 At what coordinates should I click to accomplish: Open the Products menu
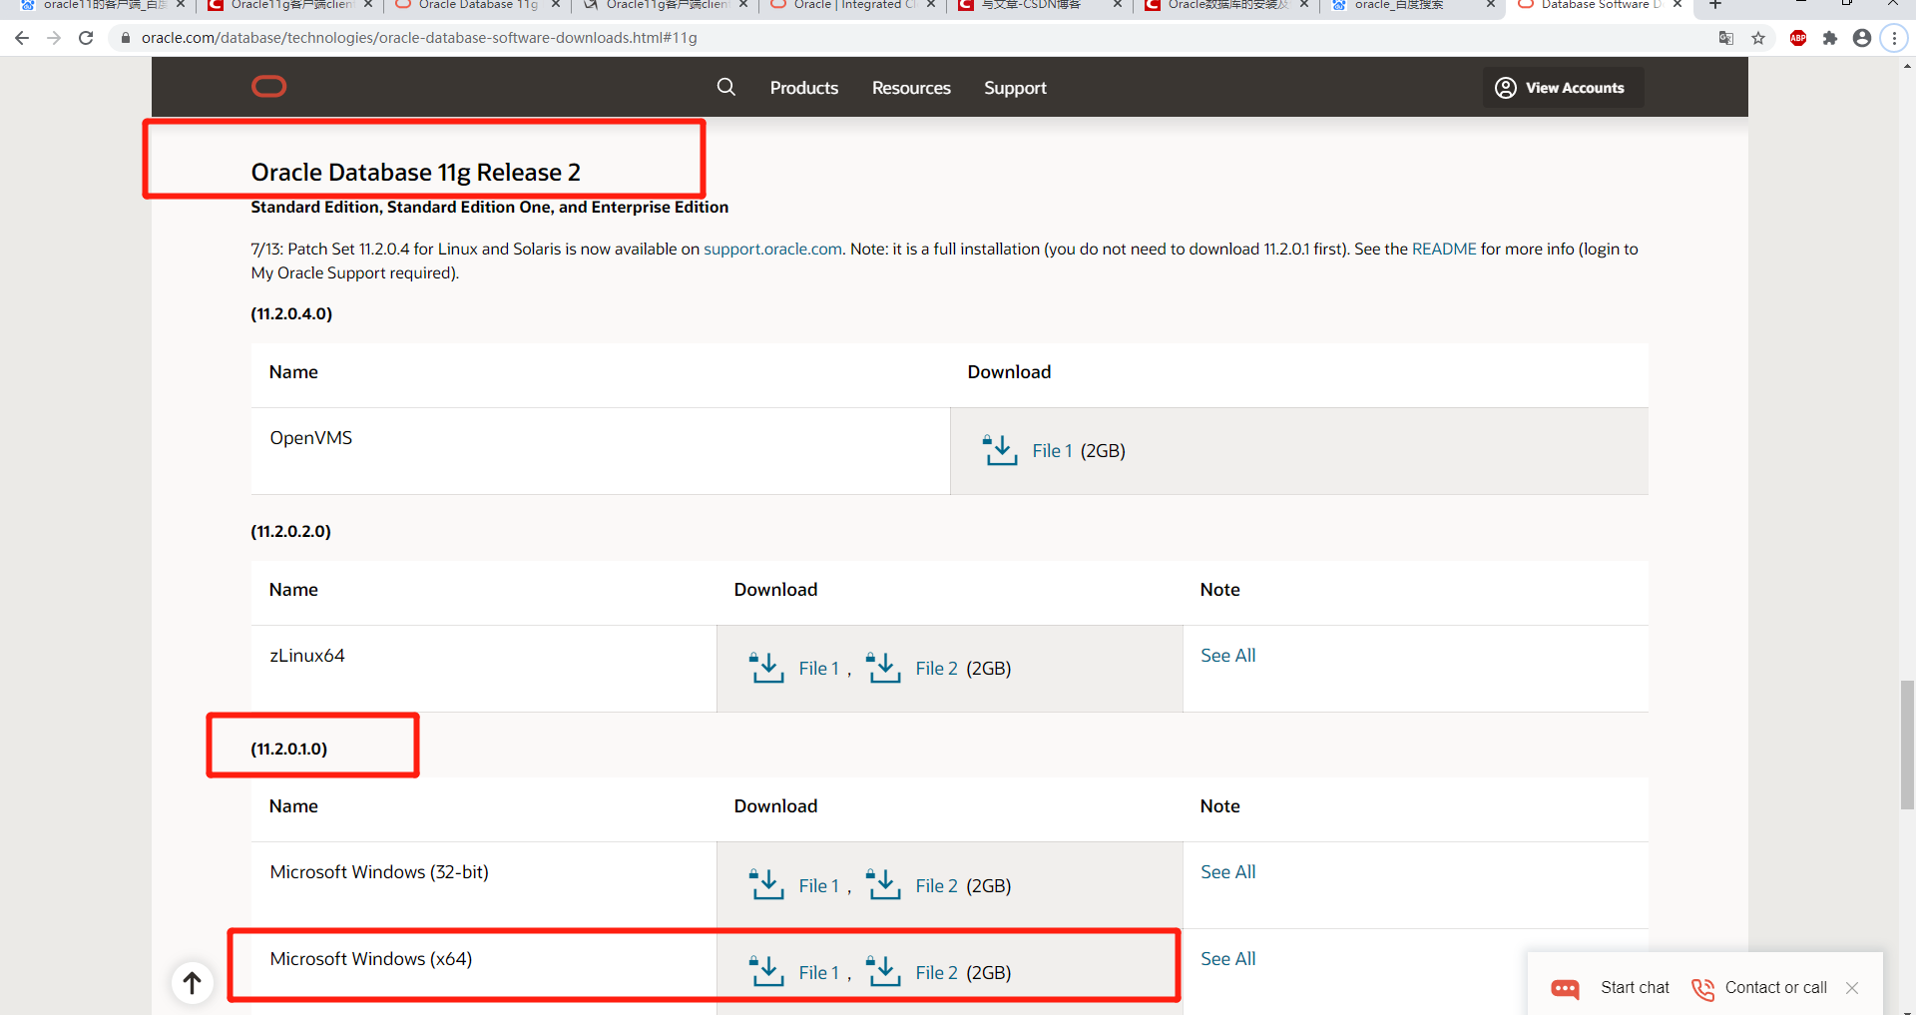(x=803, y=88)
